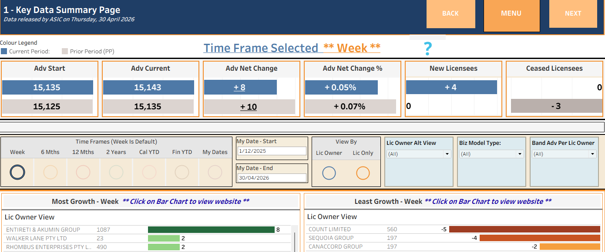Select the Cal YTD time frame circle
The image size is (605, 252).
149,173
